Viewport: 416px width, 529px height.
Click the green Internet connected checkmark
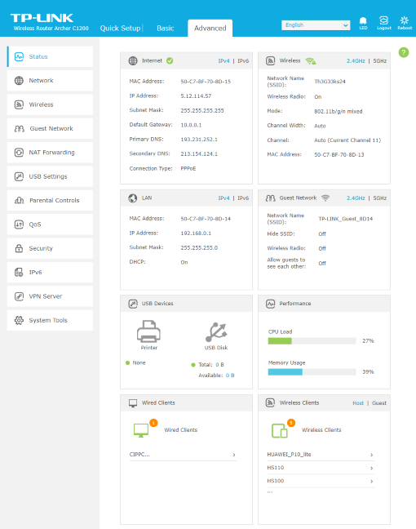(x=170, y=60)
